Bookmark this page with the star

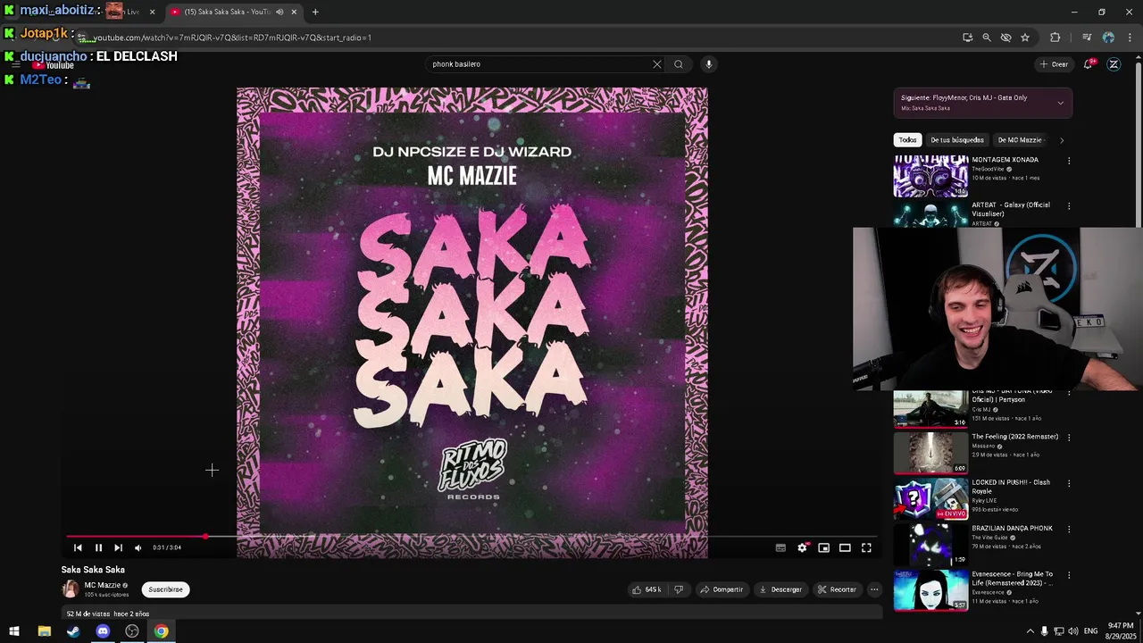tap(1025, 38)
